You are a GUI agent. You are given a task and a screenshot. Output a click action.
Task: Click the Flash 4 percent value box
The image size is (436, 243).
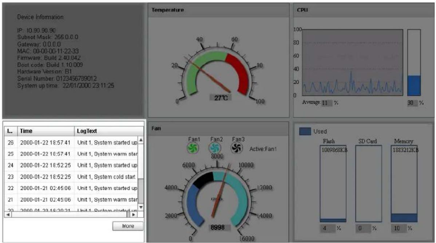coord(328,228)
